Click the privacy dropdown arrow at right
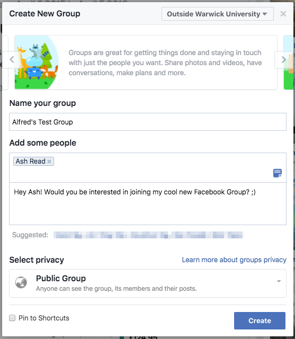This screenshot has height=339, width=295. tap(279, 281)
